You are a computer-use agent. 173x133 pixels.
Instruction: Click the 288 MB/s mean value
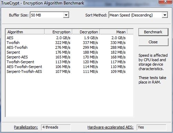click(x=118, y=47)
